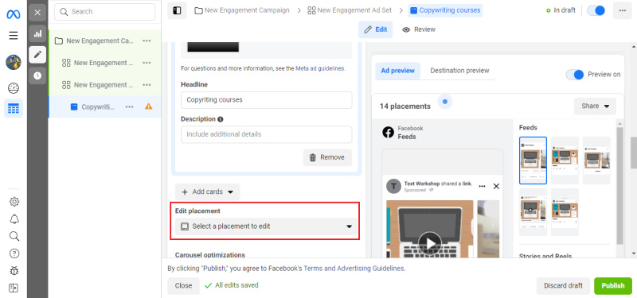
Task: Switch to the Edit tab
Action: click(375, 29)
